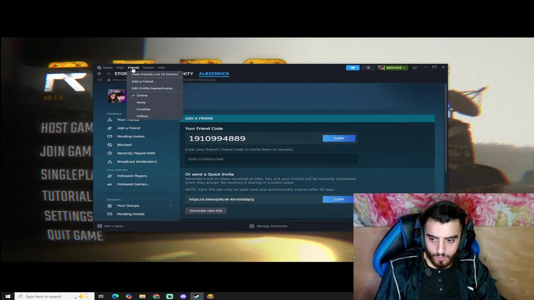Click the Blocked sidebar icon
This screenshot has height=300, width=534.
(109, 145)
